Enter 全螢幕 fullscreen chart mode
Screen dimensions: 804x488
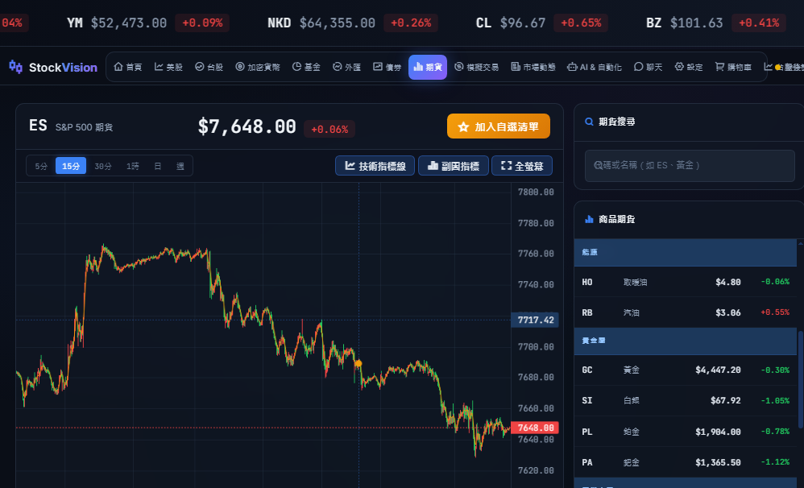pos(522,166)
